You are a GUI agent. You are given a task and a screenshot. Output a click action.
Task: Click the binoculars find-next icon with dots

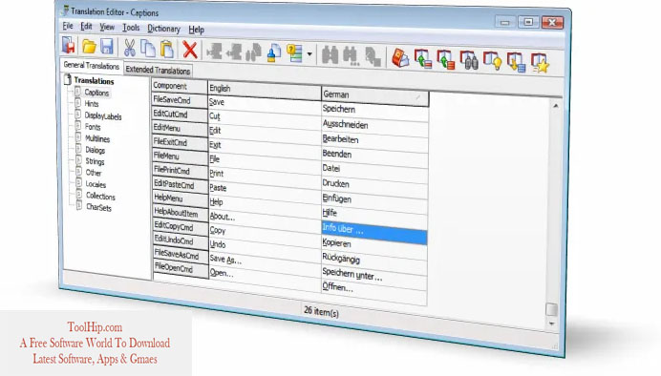(351, 56)
